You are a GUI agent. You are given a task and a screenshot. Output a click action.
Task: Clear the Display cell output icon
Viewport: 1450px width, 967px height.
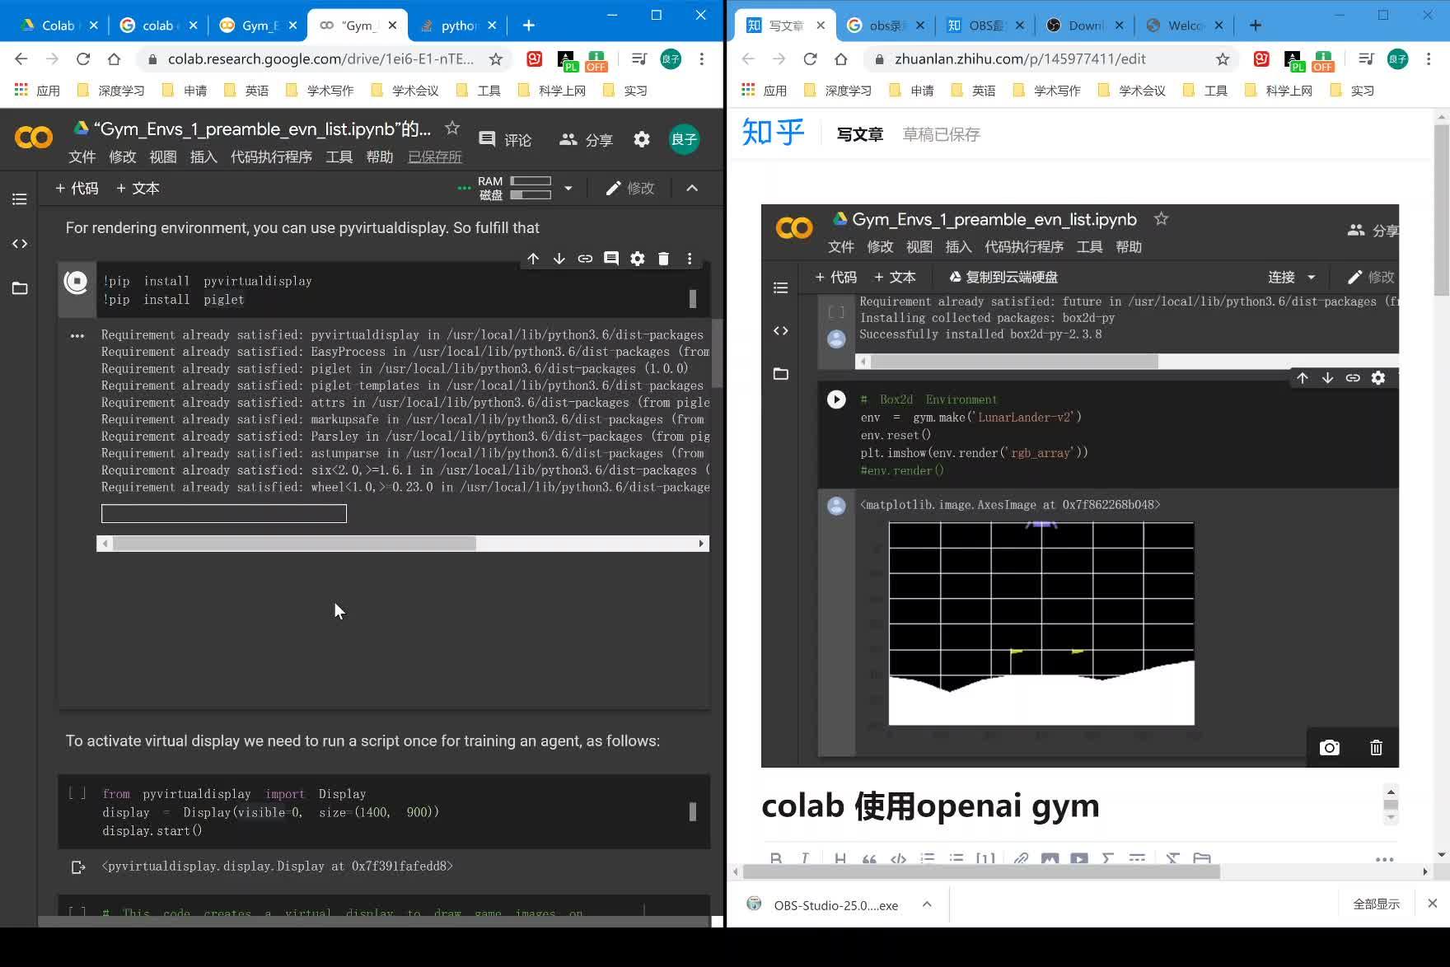[x=78, y=867]
